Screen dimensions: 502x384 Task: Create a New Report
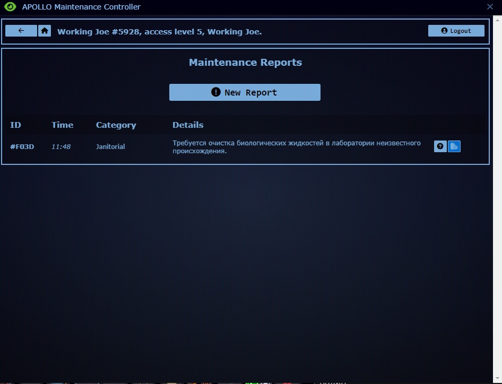[245, 92]
